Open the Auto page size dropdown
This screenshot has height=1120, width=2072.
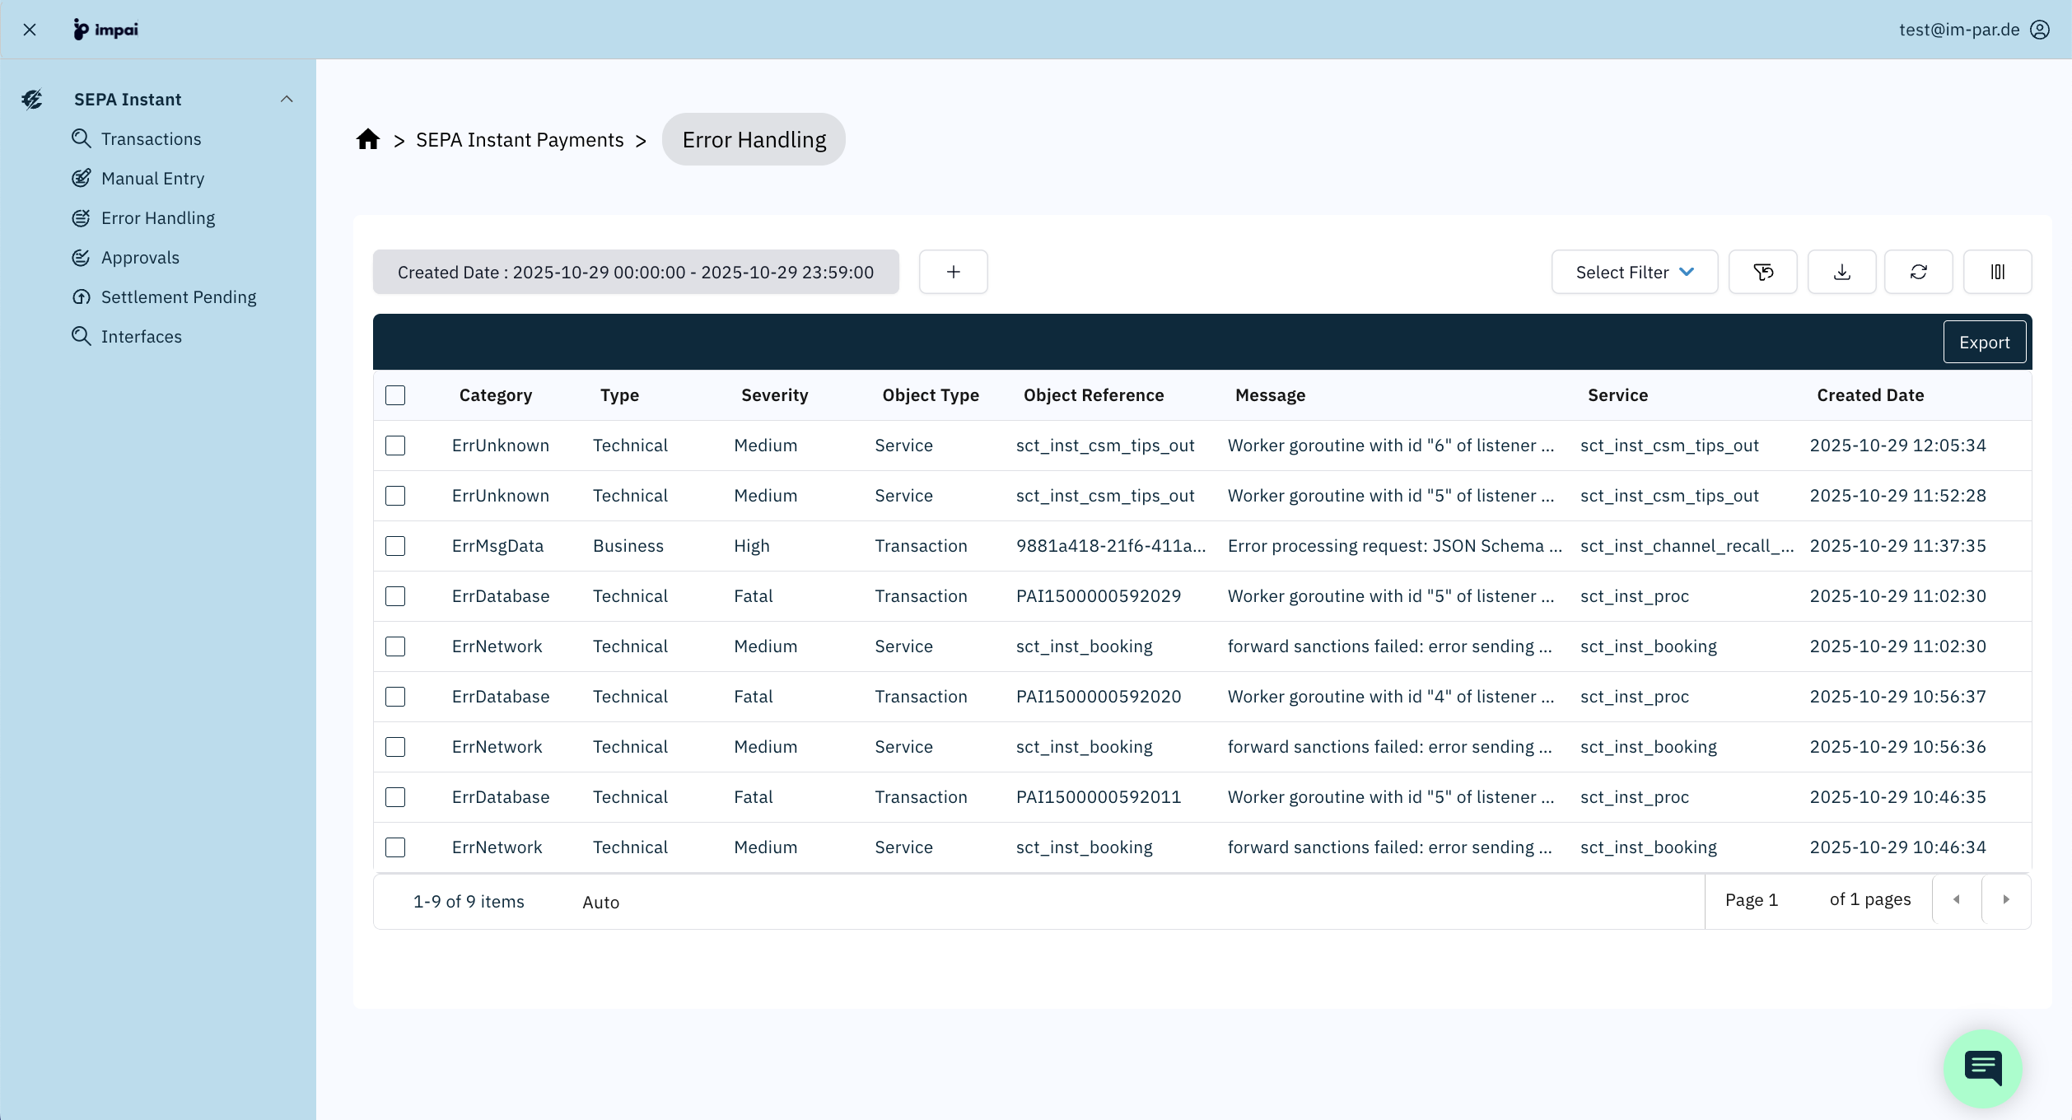click(x=600, y=902)
